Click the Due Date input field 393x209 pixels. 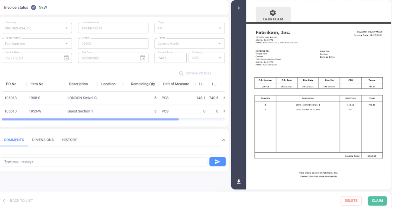tap(113, 58)
